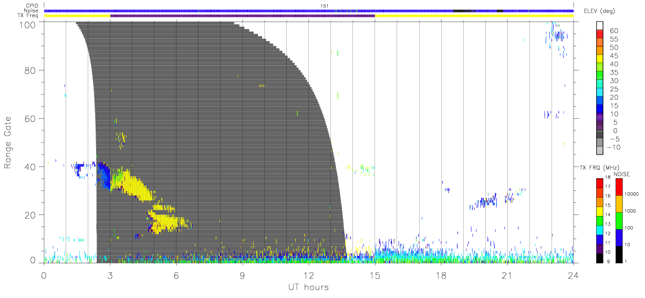Click the ELEV (deg) colorbar title
The width and height of the screenshot is (645, 298).
click(600, 12)
